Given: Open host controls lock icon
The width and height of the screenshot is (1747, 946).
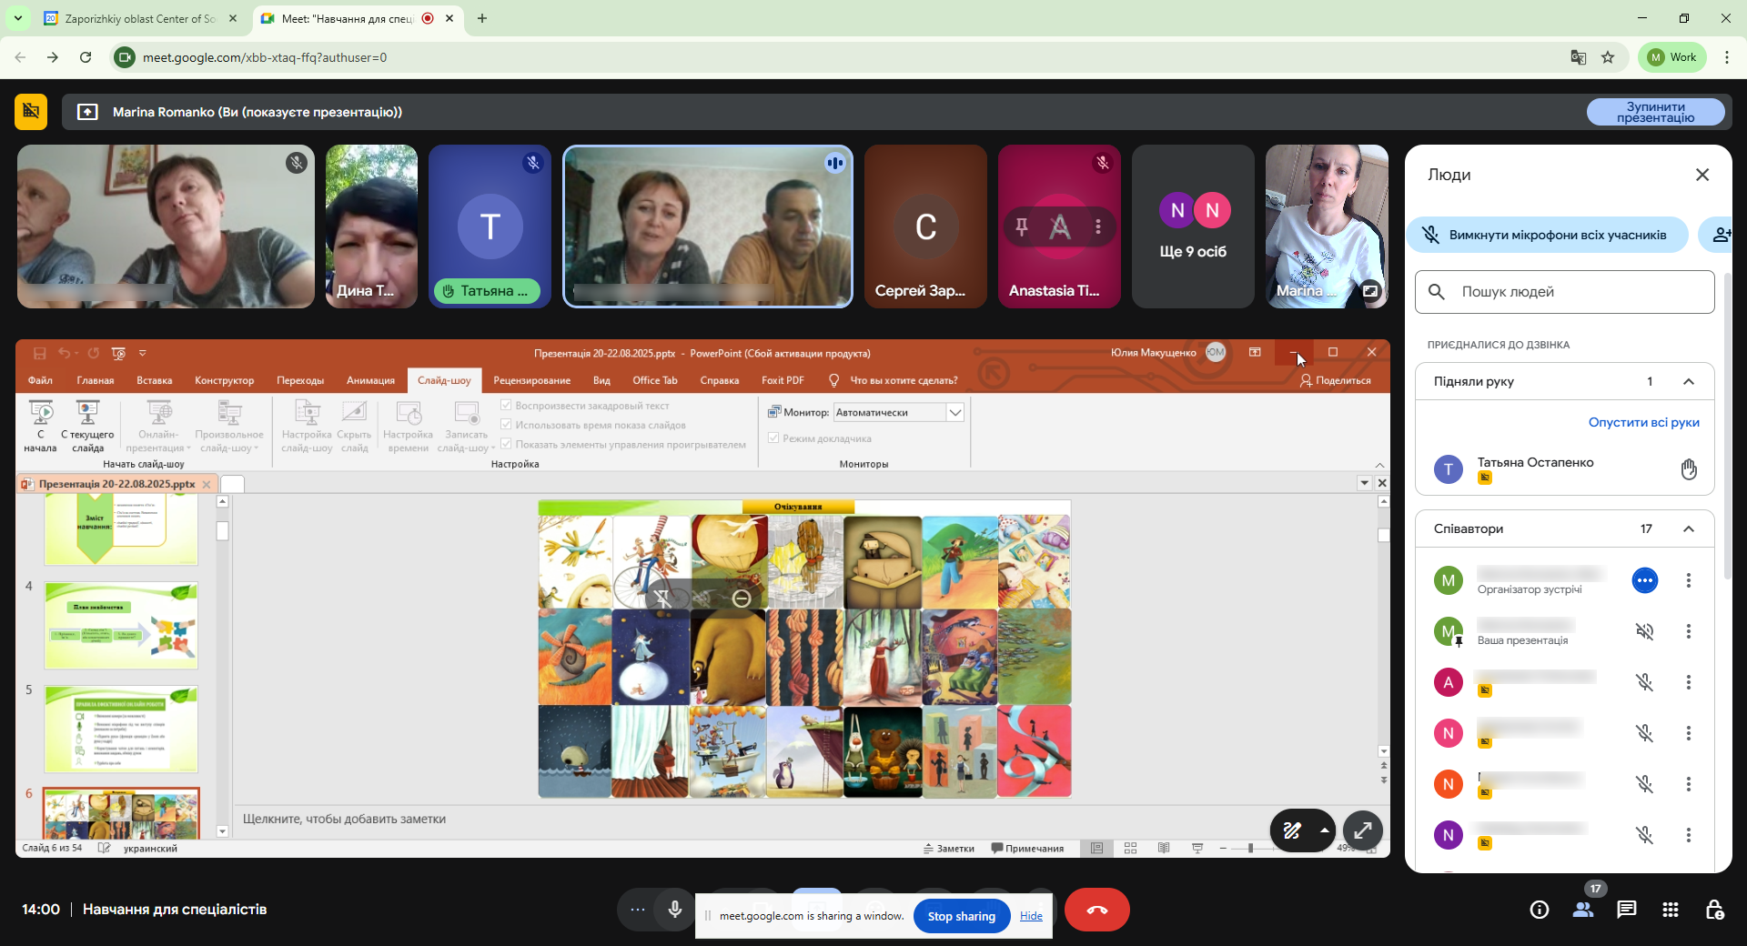Looking at the screenshot, I should 1714,910.
